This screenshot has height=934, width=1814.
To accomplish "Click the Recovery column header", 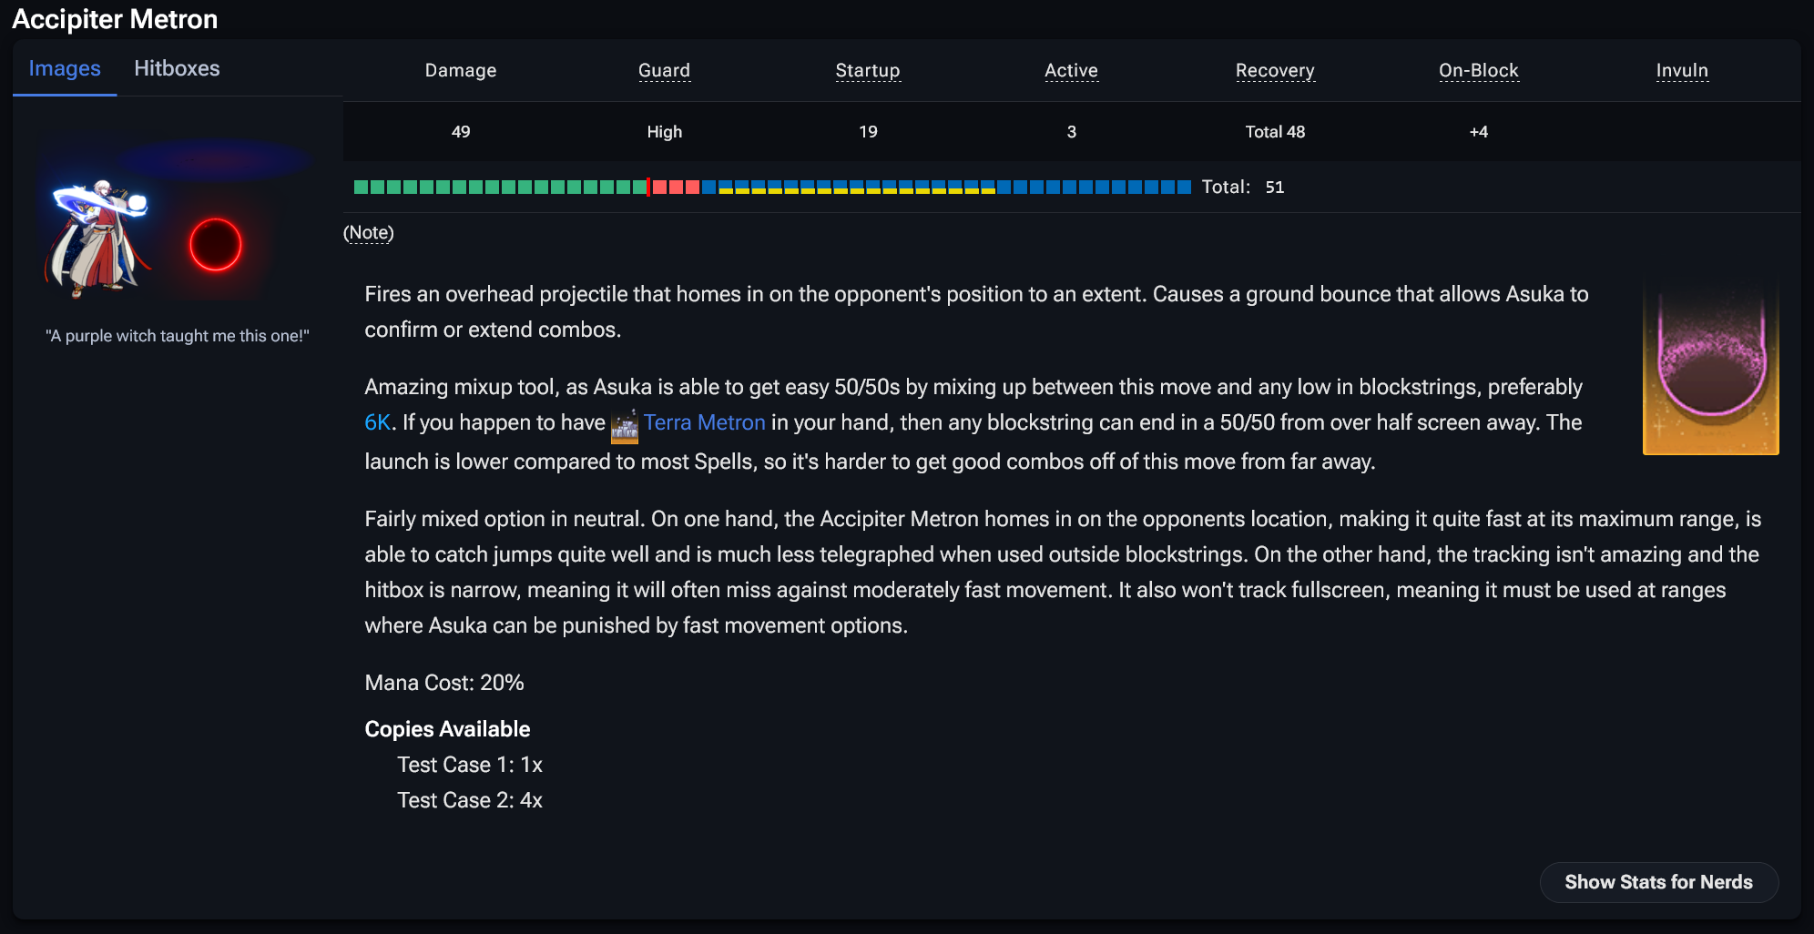I will pos(1275,70).
